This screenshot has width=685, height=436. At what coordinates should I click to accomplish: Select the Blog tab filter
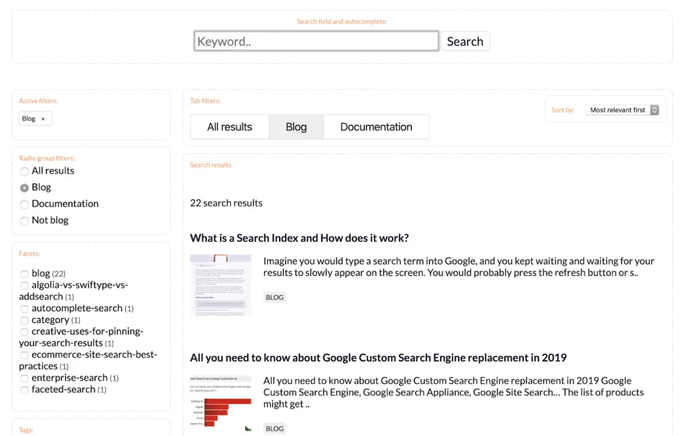pyautogui.click(x=296, y=127)
